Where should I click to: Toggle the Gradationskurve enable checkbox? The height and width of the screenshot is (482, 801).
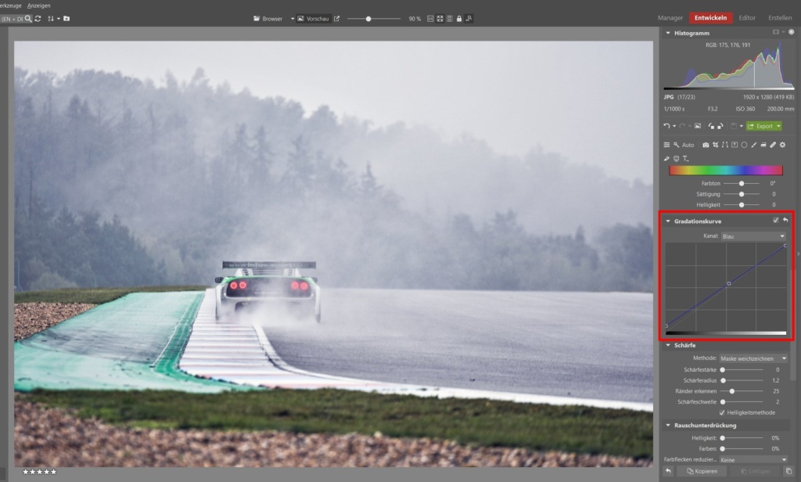tap(775, 221)
